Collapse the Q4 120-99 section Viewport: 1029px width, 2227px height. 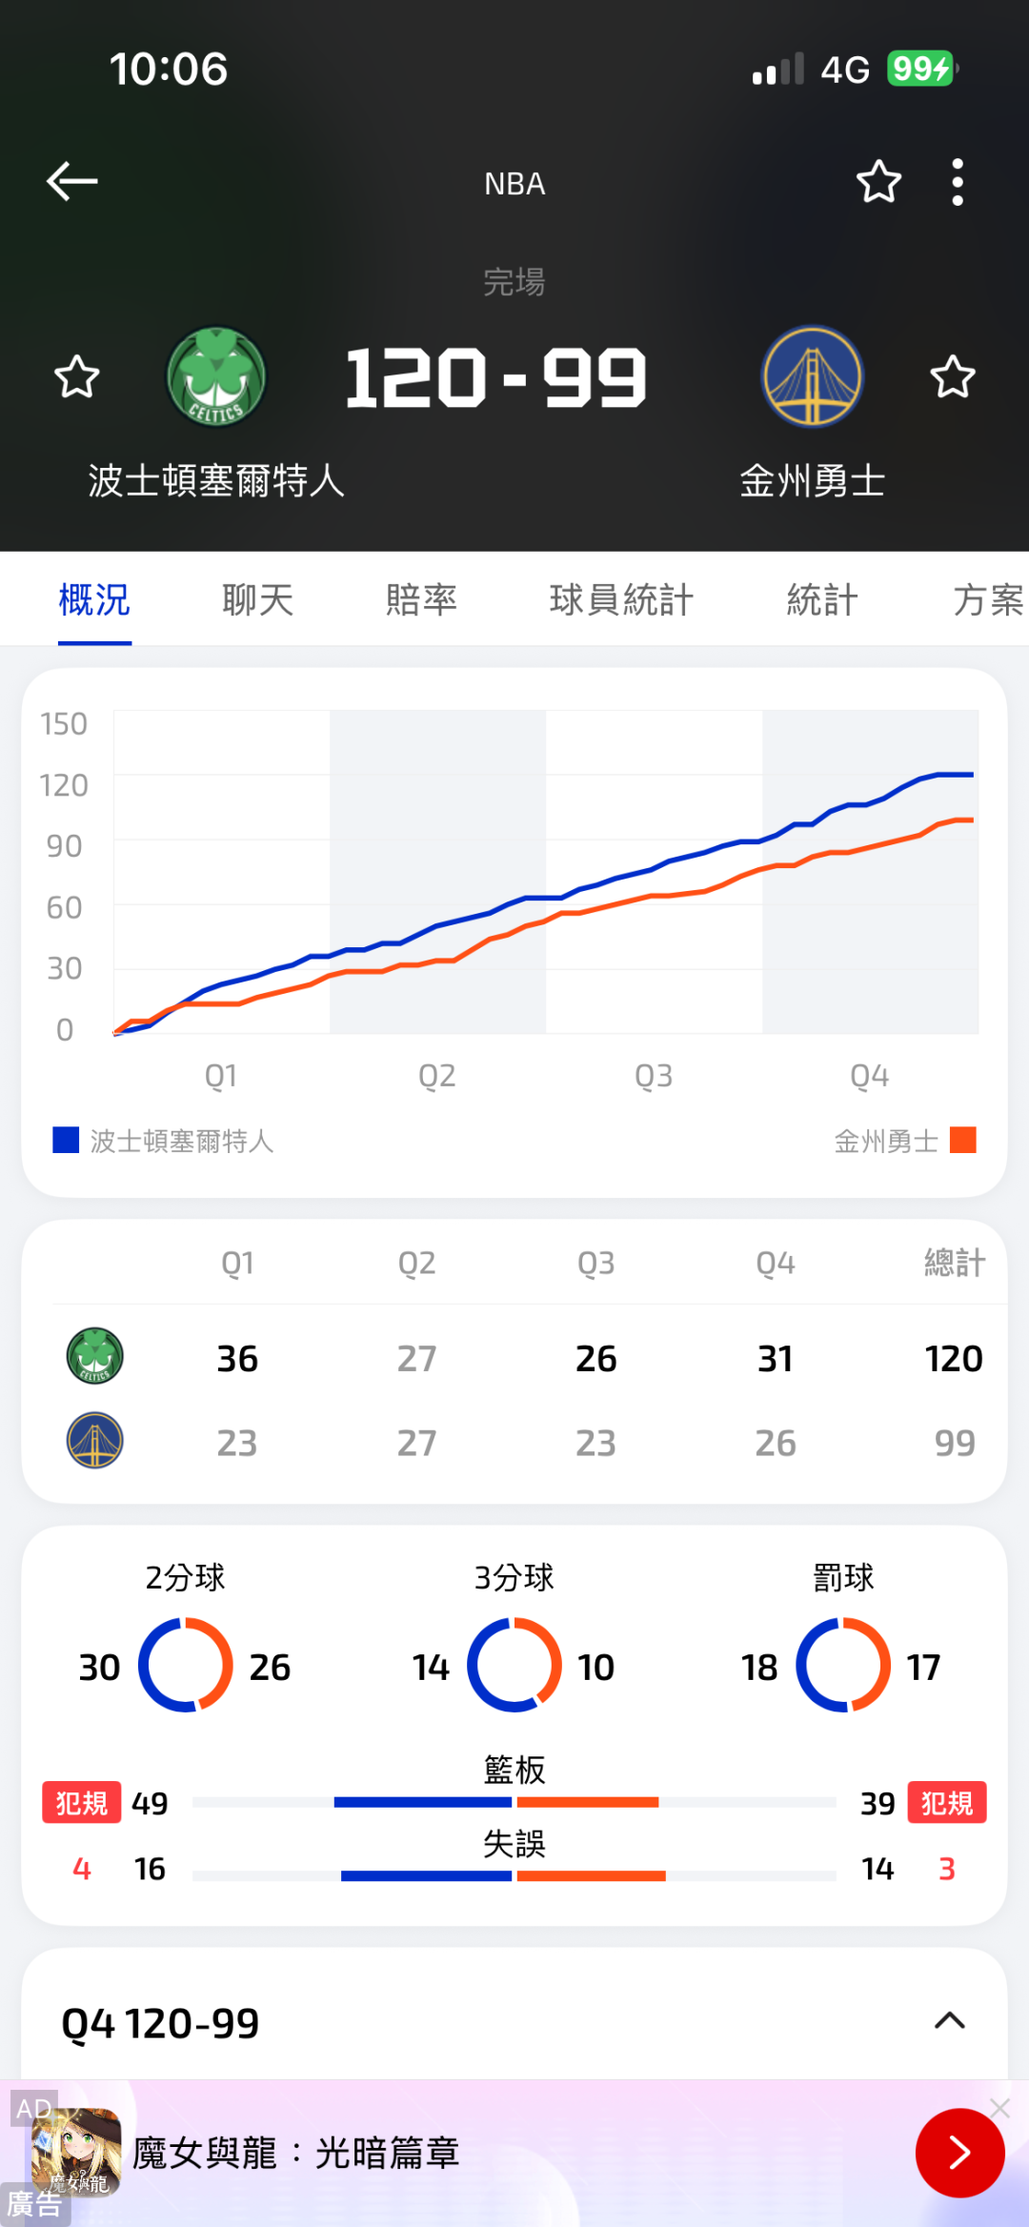pyautogui.click(x=950, y=2021)
